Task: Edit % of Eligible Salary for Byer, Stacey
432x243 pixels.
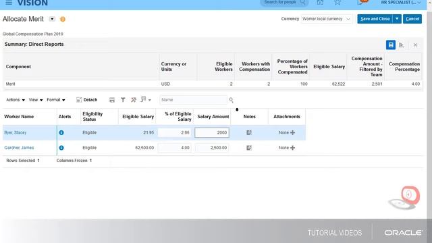Action: (174, 132)
